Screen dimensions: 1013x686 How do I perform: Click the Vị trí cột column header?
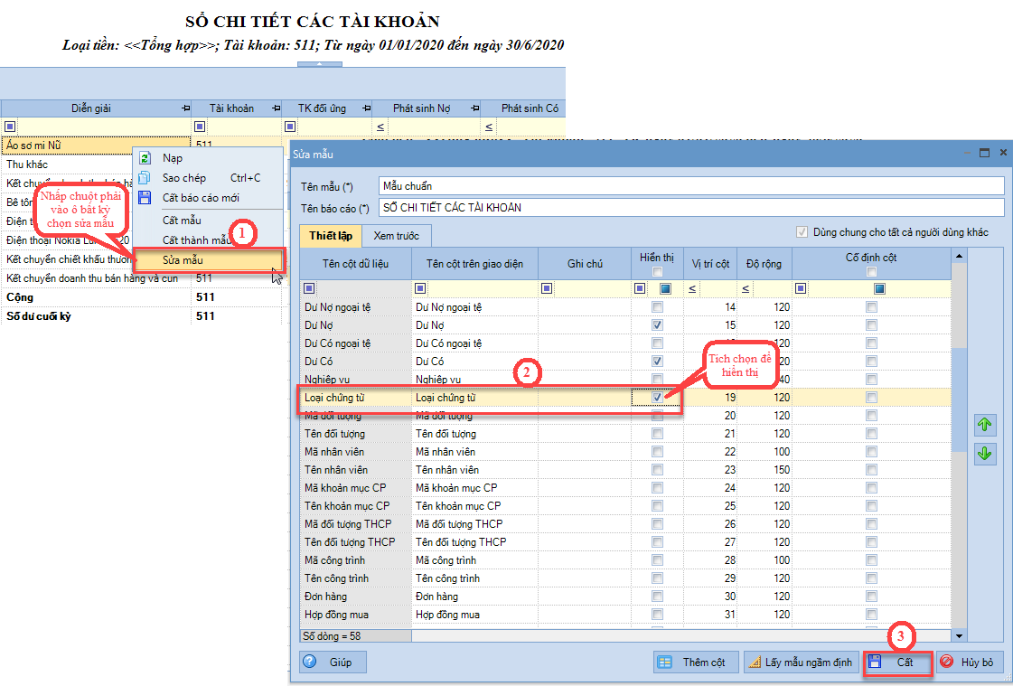(x=710, y=264)
